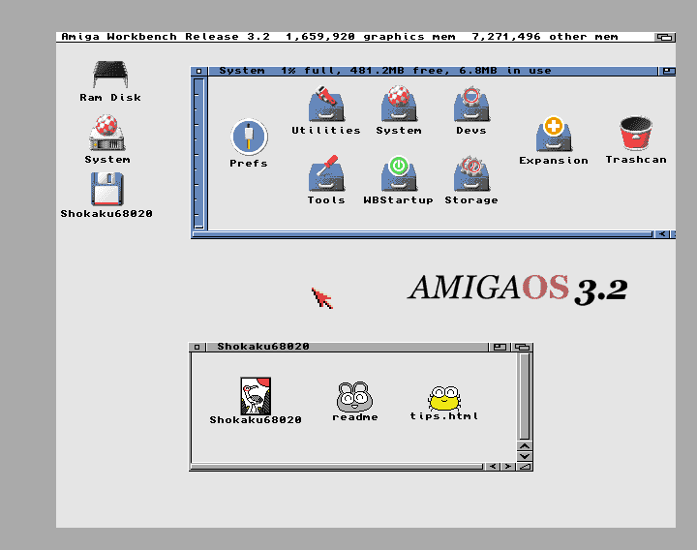Image resolution: width=697 pixels, height=550 pixels.
Task: Click the Shokaku68020 window horizontal scroll bar
Action: (338, 467)
